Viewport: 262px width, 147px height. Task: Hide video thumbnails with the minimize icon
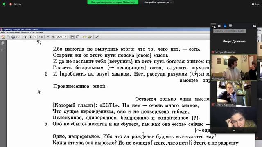coord(213,26)
